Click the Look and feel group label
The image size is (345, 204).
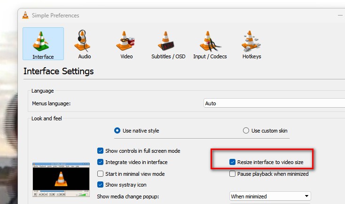47,118
